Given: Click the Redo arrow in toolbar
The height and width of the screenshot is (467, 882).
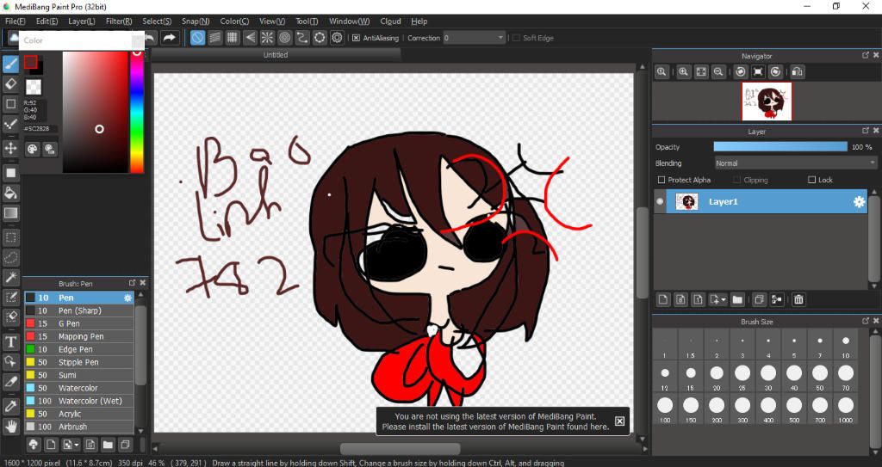Looking at the screenshot, I should point(169,38).
